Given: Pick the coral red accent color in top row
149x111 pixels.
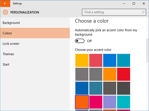Looking at the screenshot, I should pos(96,60).
